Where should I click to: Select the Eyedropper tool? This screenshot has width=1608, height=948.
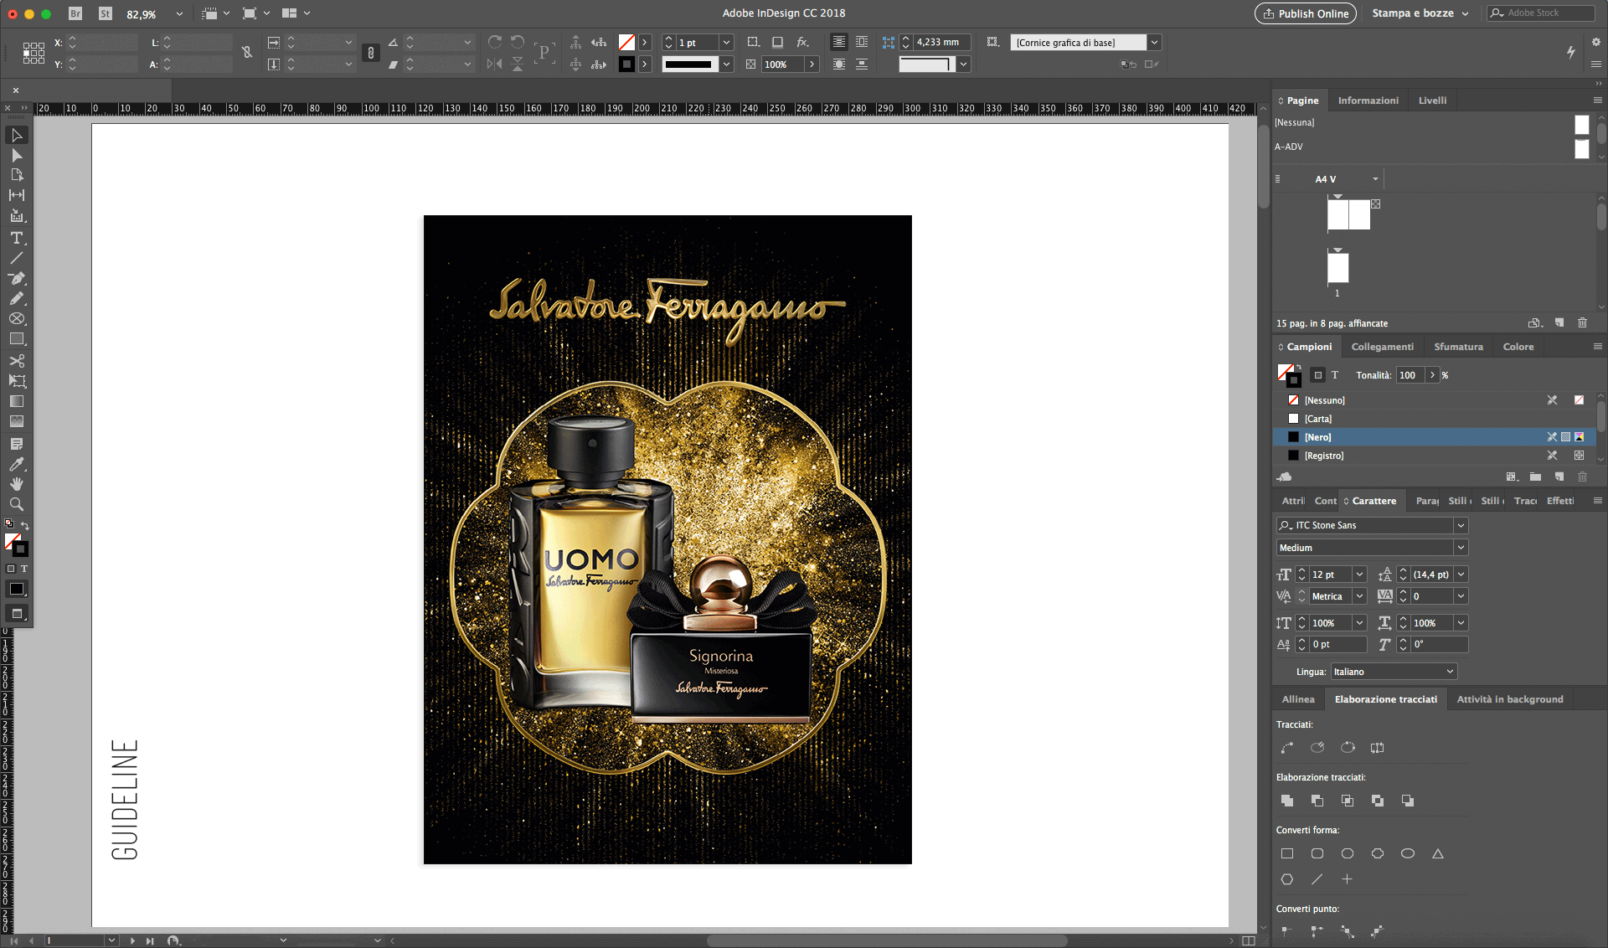pos(17,464)
